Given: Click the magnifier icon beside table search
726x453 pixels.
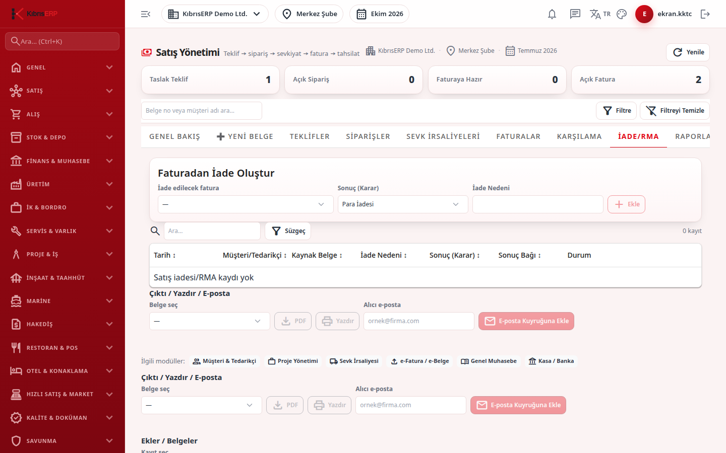Looking at the screenshot, I should (155, 231).
